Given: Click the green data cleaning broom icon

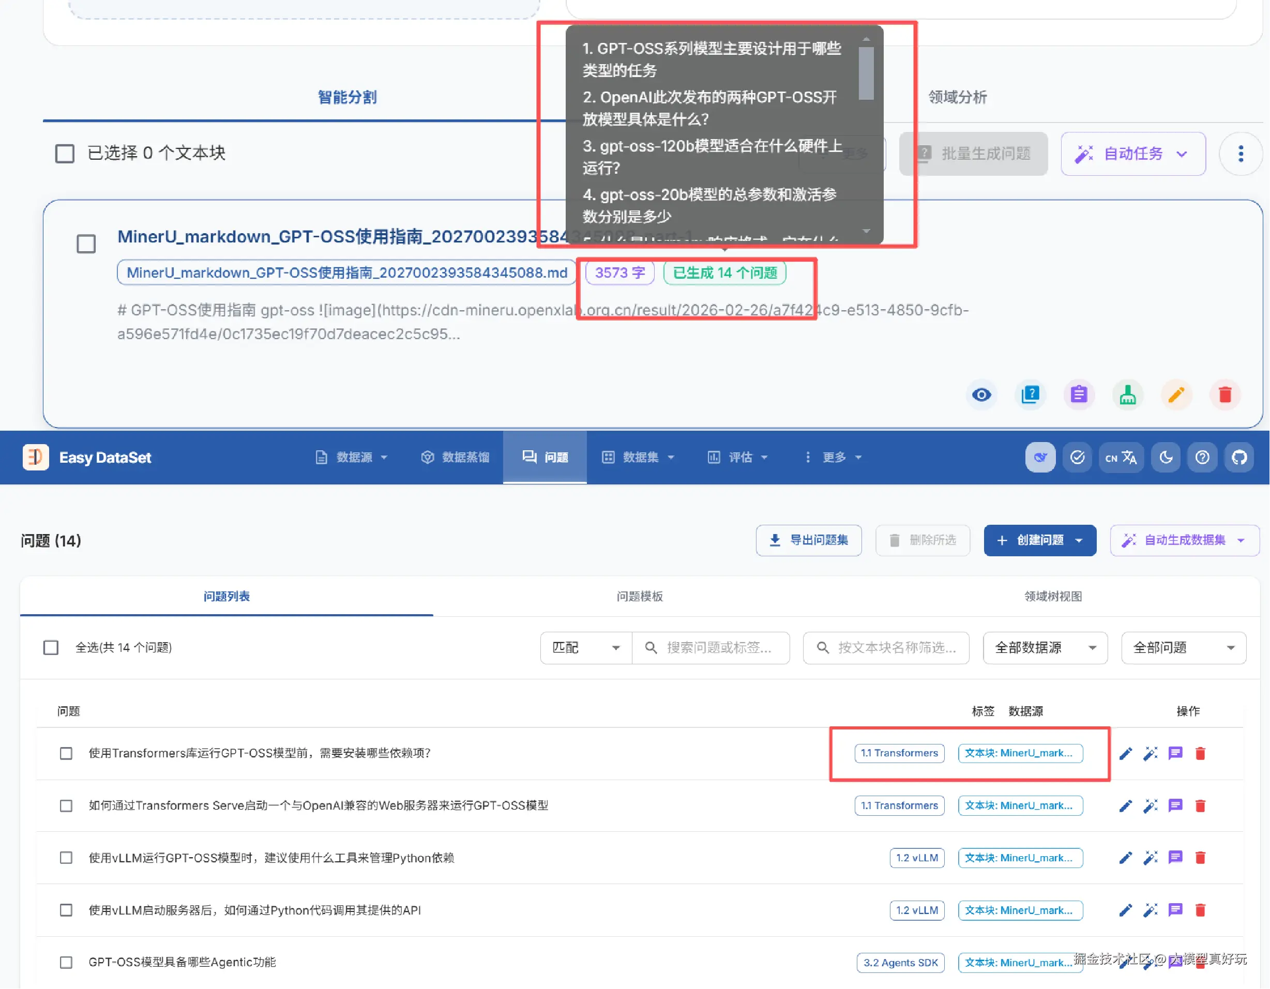Looking at the screenshot, I should (1127, 395).
